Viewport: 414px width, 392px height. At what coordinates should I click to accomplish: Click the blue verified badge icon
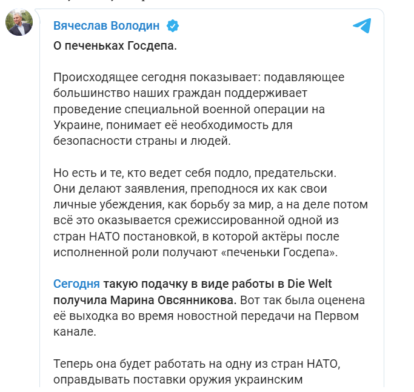(173, 26)
